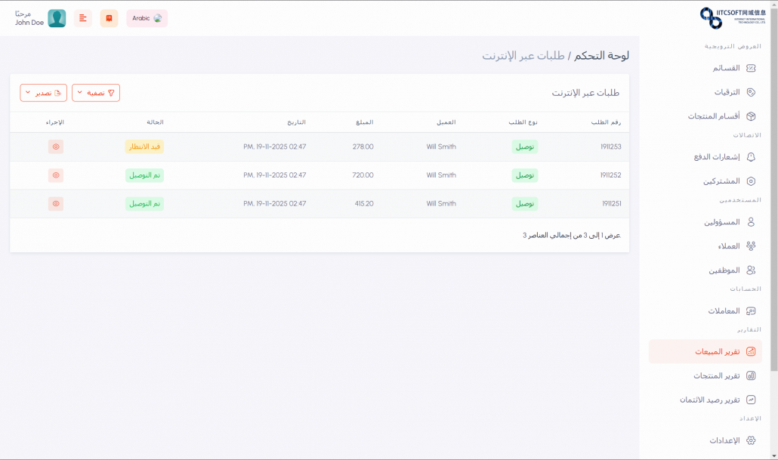
Task: View details of order 1911253 via eye icon
Action: (56, 147)
